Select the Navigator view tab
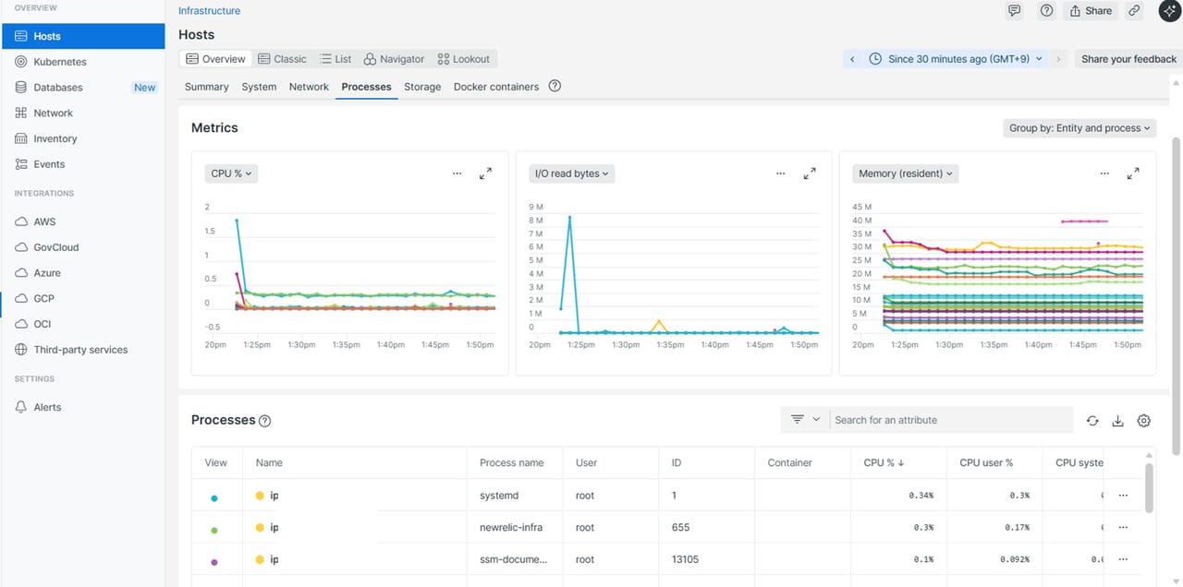 [x=394, y=59]
